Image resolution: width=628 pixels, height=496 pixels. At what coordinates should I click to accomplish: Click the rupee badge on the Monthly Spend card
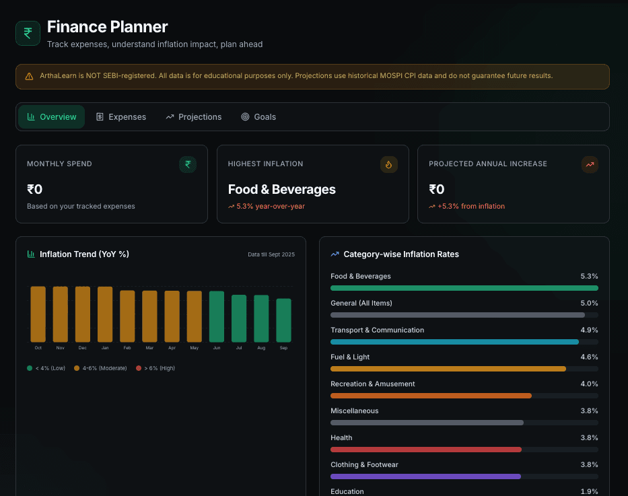pyautogui.click(x=187, y=164)
